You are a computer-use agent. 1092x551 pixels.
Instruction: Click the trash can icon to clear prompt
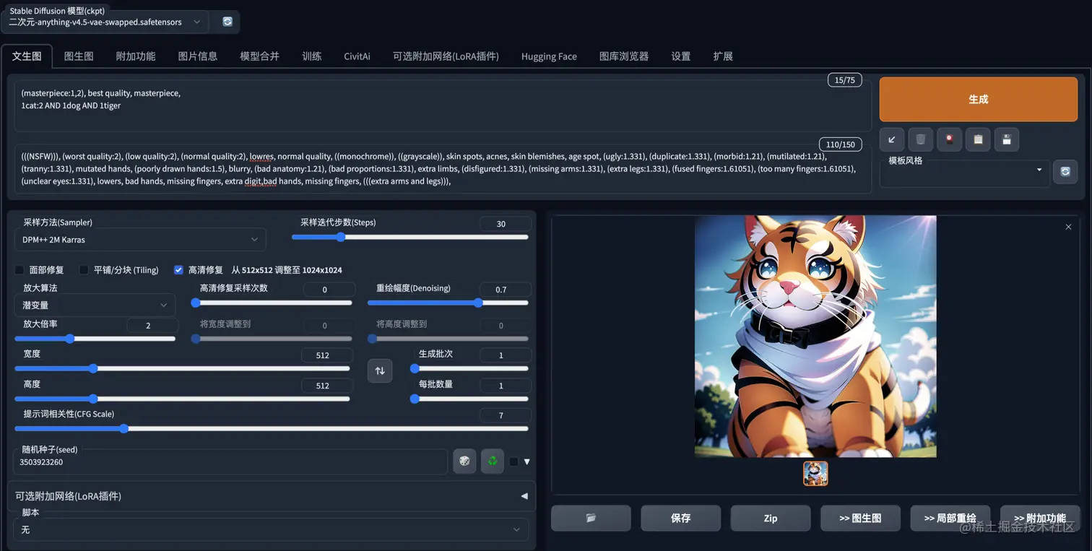[920, 139]
